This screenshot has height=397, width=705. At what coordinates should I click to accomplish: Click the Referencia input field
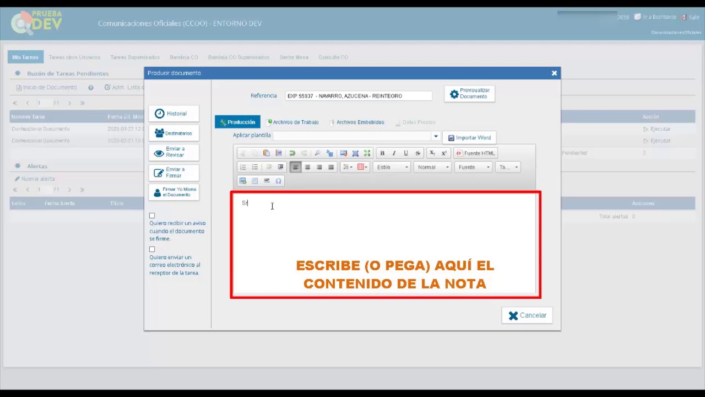coord(359,96)
